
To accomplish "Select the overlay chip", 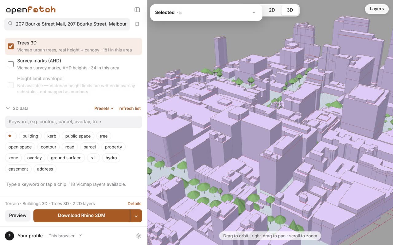I will (34, 158).
